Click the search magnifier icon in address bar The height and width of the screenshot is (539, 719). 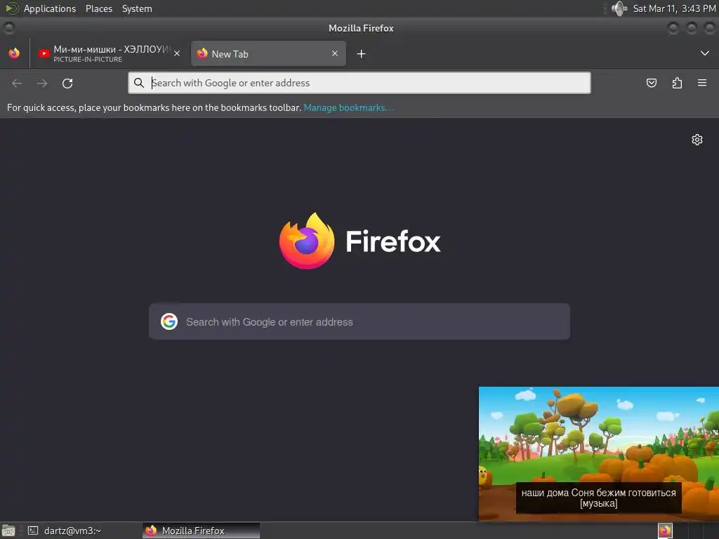[x=139, y=83]
